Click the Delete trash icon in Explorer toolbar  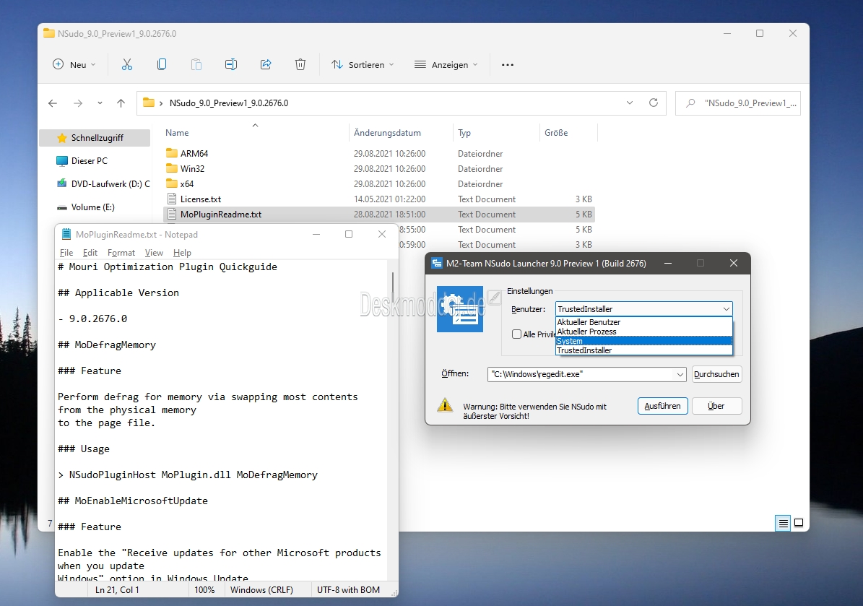point(300,64)
